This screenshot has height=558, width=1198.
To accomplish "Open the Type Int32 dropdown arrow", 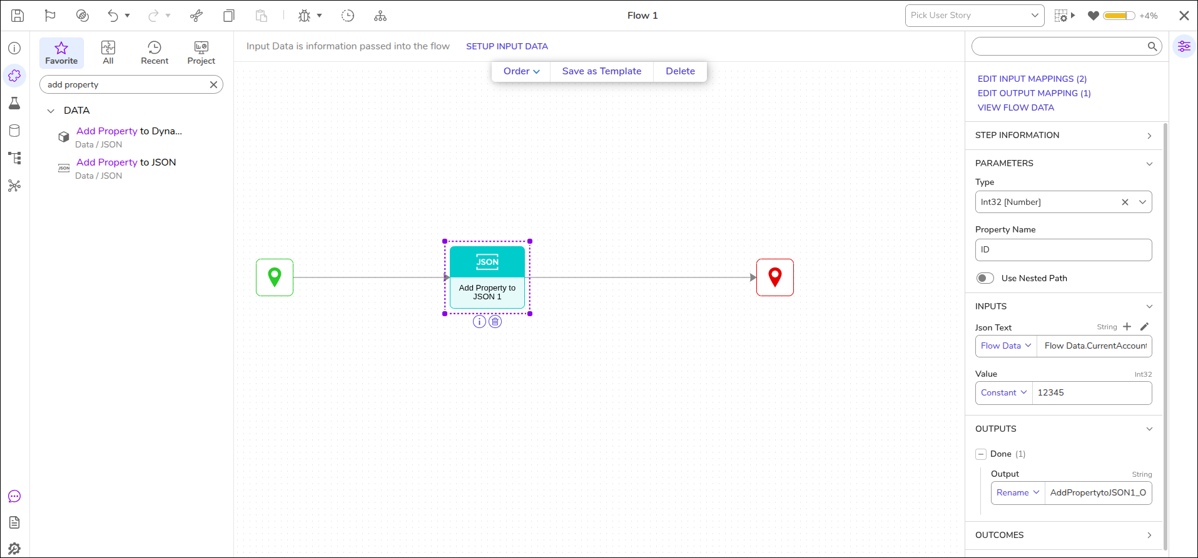I will click(x=1142, y=202).
